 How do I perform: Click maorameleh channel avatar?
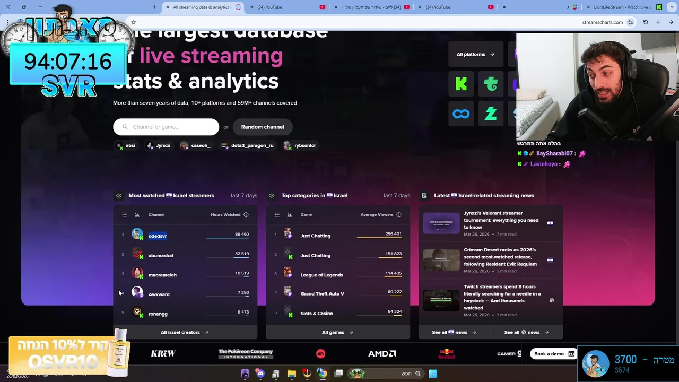coord(137,273)
